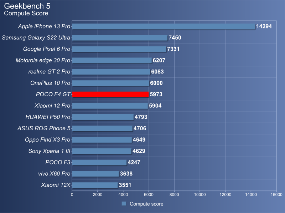The width and height of the screenshot is (285, 213).
Task: Click the Xiaomi 12X bar
Action: pos(95,185)
